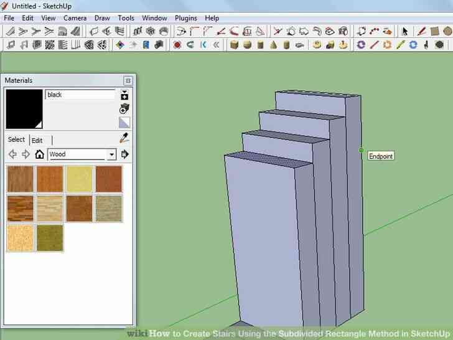Open the File menu

pyautogui.click(x=9, y=18)
